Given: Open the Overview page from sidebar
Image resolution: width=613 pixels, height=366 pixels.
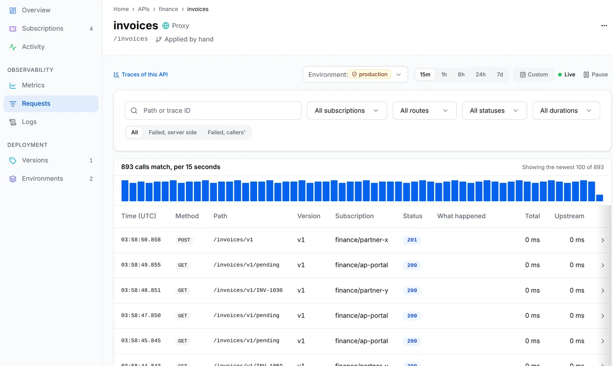Looking at the screenshot, I should coord(51,10).
